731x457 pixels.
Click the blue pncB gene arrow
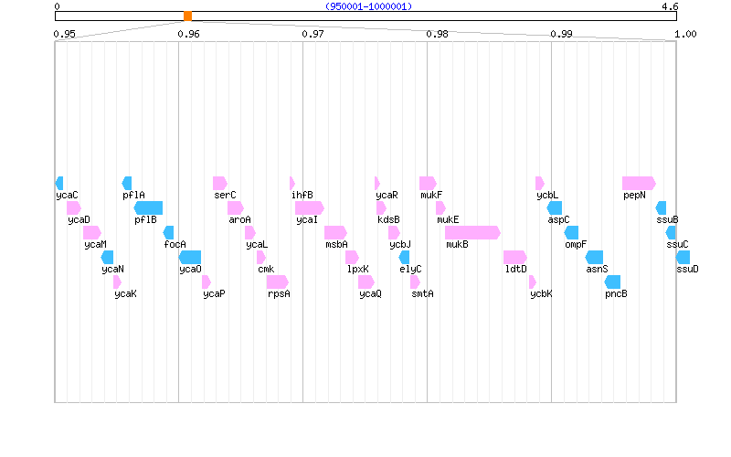click(x=613, y=282)
